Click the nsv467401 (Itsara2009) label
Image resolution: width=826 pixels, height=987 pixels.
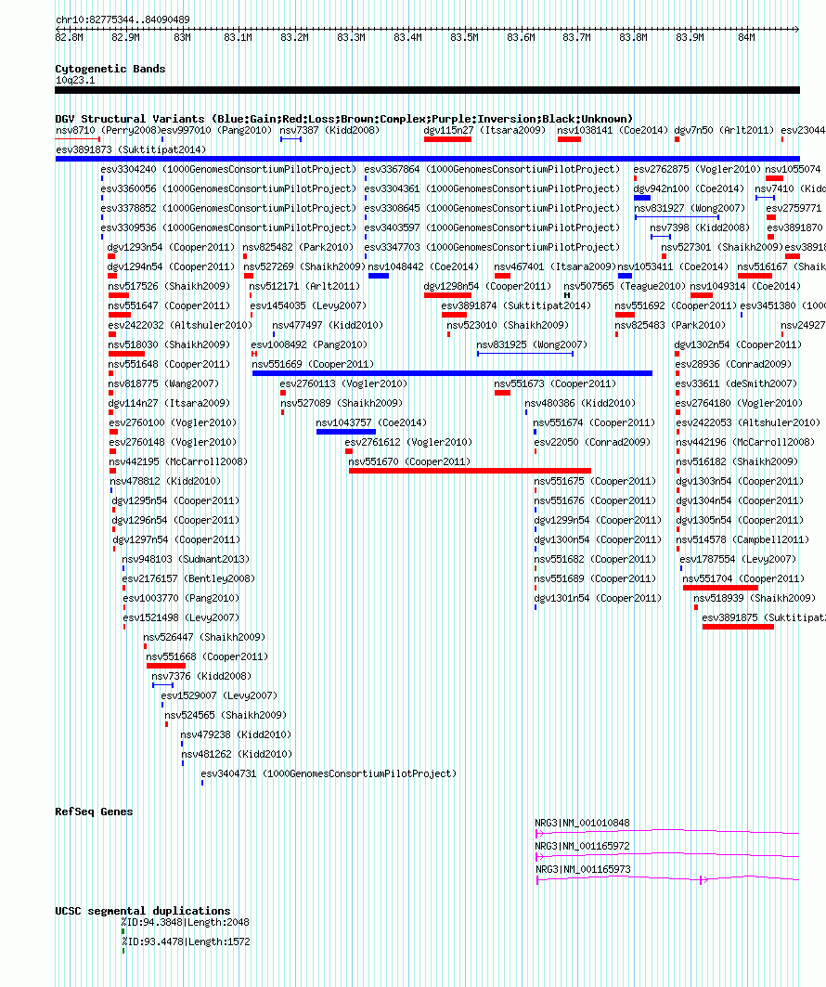click(555, 266)
